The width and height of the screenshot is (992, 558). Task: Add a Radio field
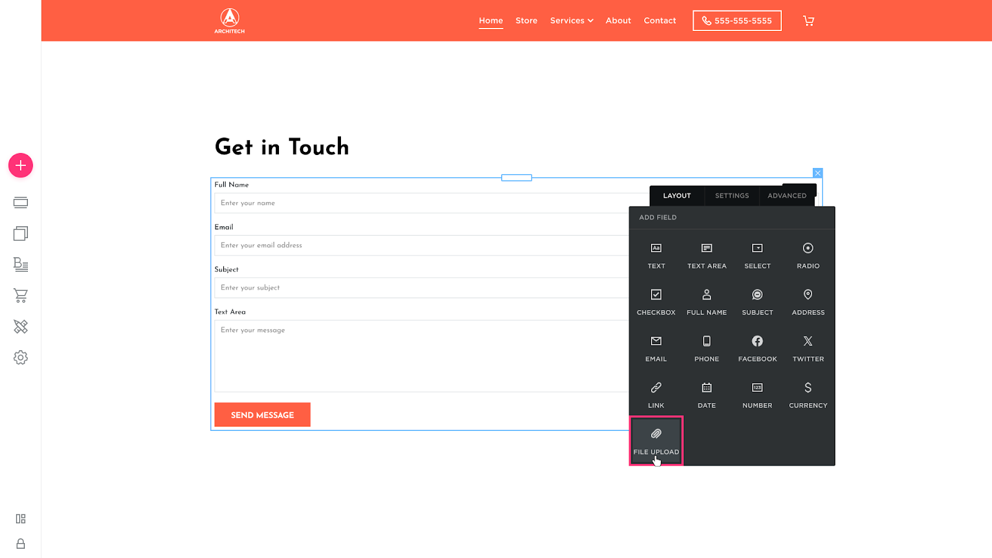click(x=808, y=256)
